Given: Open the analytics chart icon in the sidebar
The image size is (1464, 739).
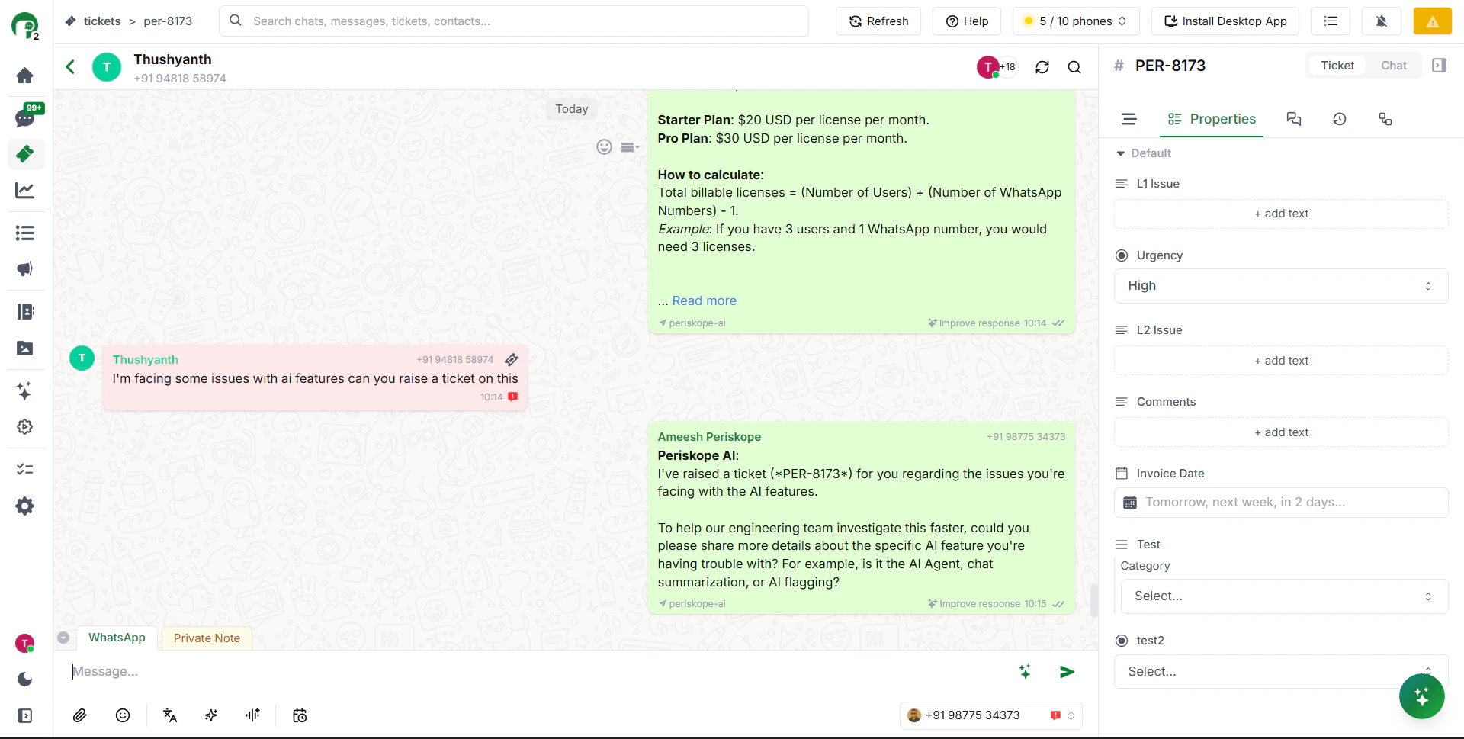Looking at the screenshot, I should 24,190.
